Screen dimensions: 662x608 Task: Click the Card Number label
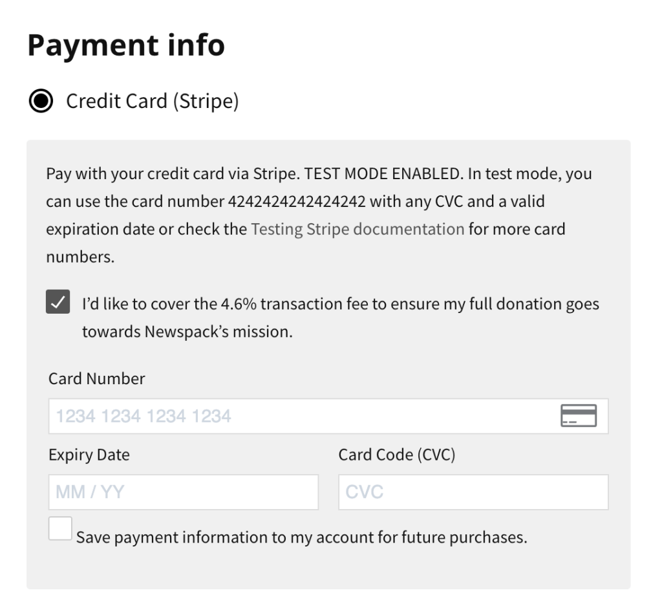(96, 378)
